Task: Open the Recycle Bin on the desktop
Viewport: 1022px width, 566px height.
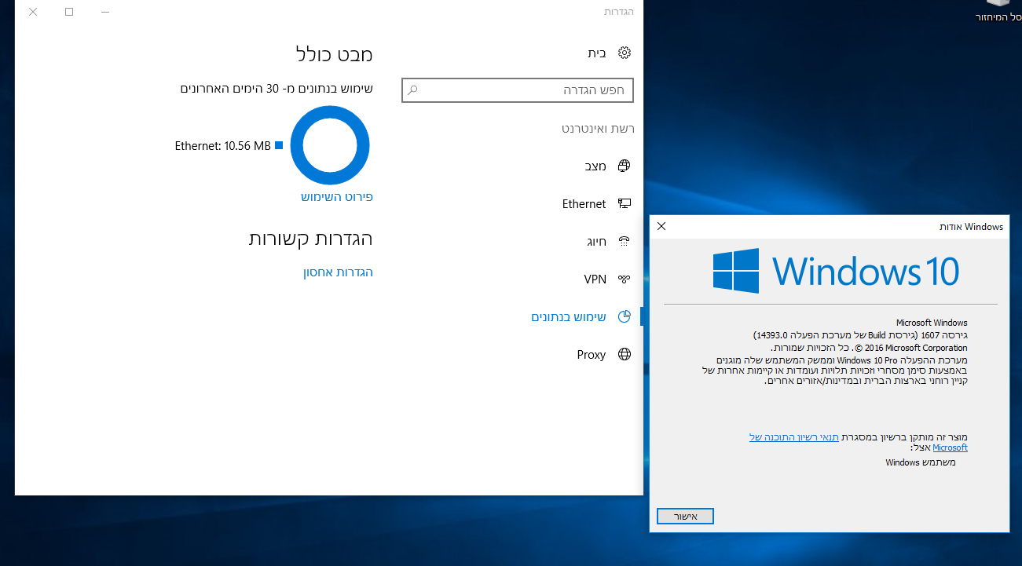Action: click(x=998, y=11)
